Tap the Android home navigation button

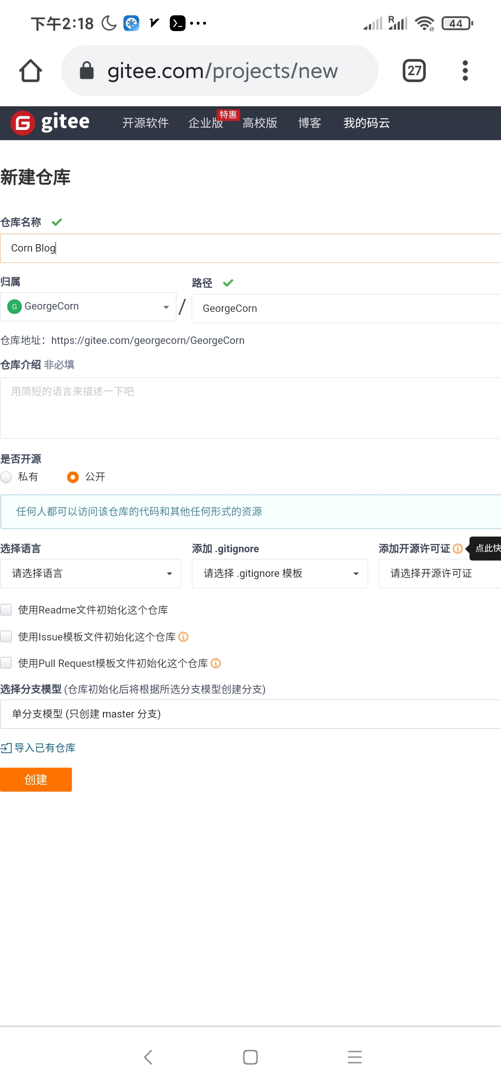[250, 1057]
